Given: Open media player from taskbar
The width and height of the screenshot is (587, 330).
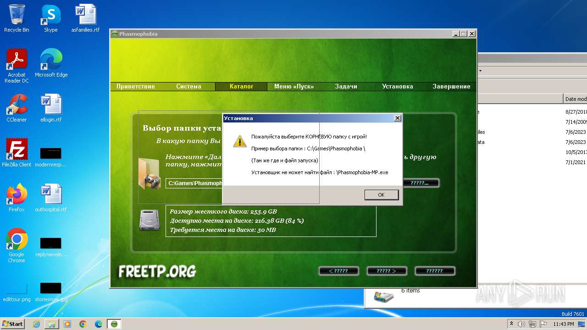Looking at the screenshot, I should tap(67, 324).
